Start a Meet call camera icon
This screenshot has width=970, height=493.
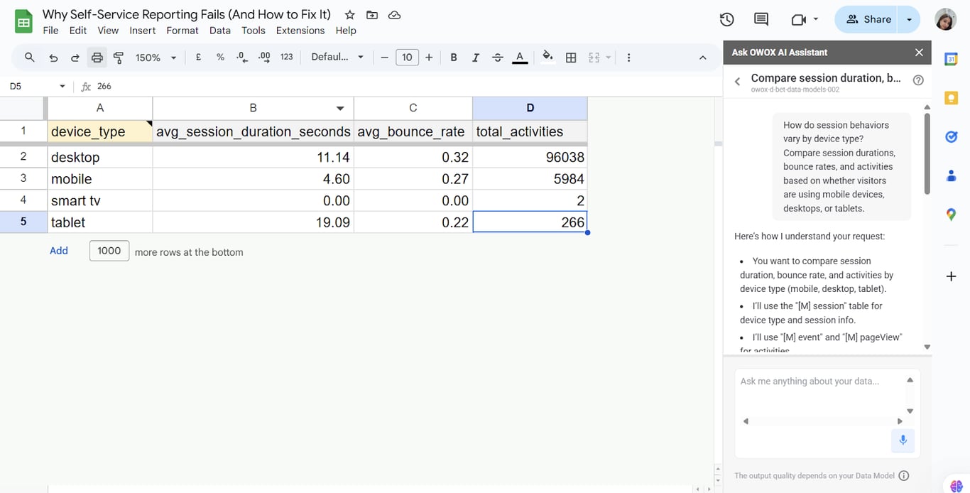pyautogui.click(x=798, y=20)
